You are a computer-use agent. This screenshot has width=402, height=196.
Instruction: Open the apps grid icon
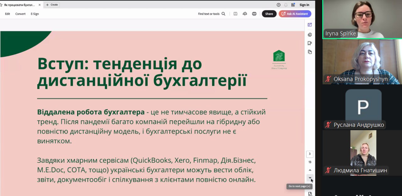293,5
